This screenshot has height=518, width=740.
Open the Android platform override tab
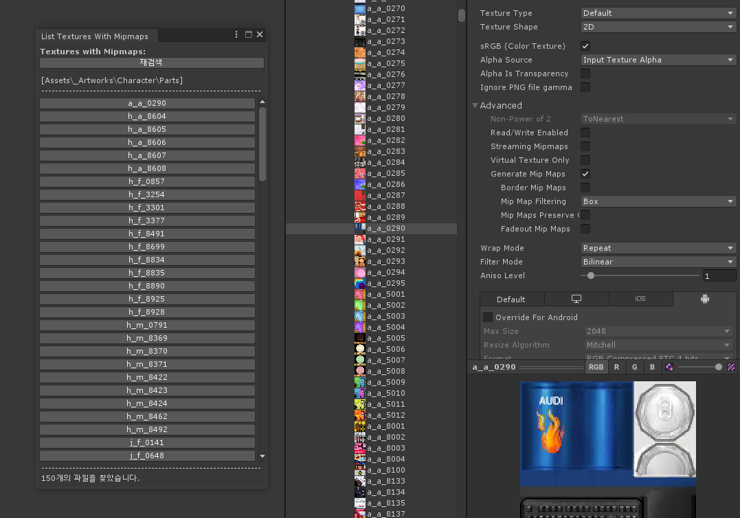coord(704,299)
